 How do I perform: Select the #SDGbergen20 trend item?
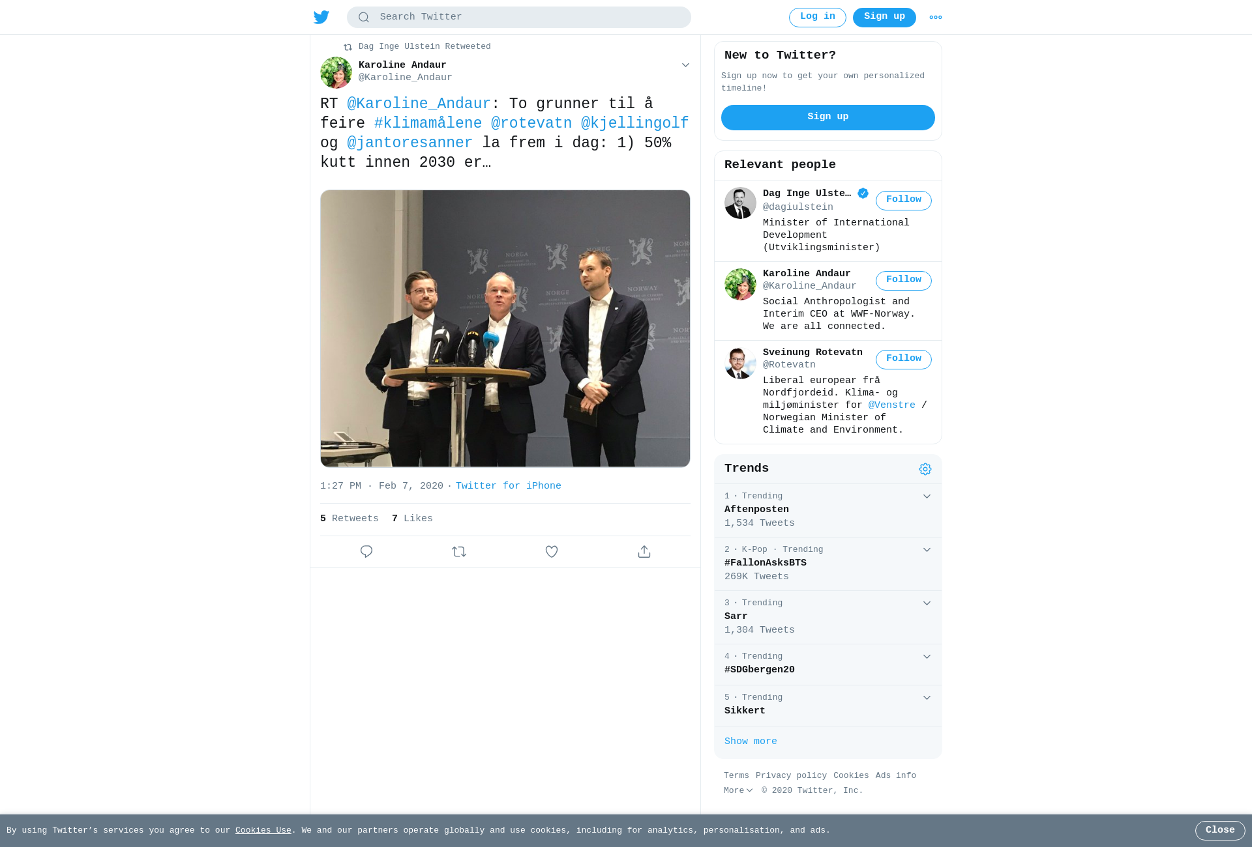click(828, 665)
